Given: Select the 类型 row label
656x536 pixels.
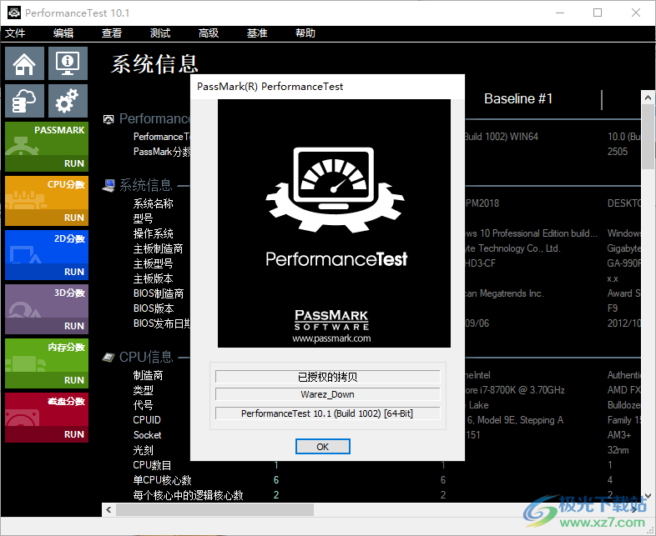Looking at the screenshot, I should [143, 390].
